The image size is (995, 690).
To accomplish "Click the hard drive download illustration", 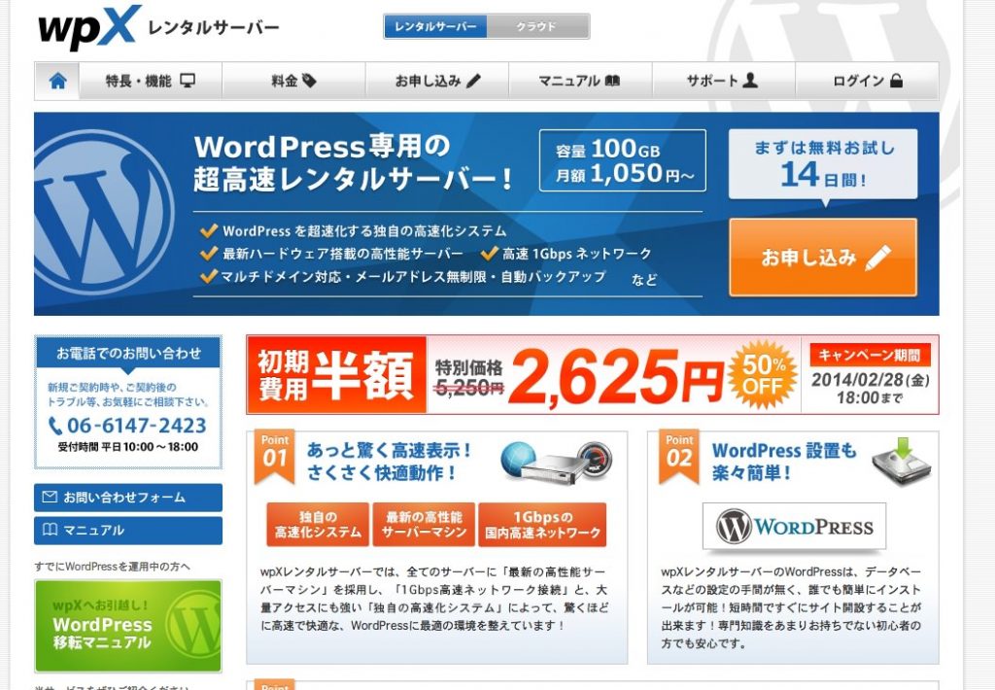I will [x=901, y=462].
